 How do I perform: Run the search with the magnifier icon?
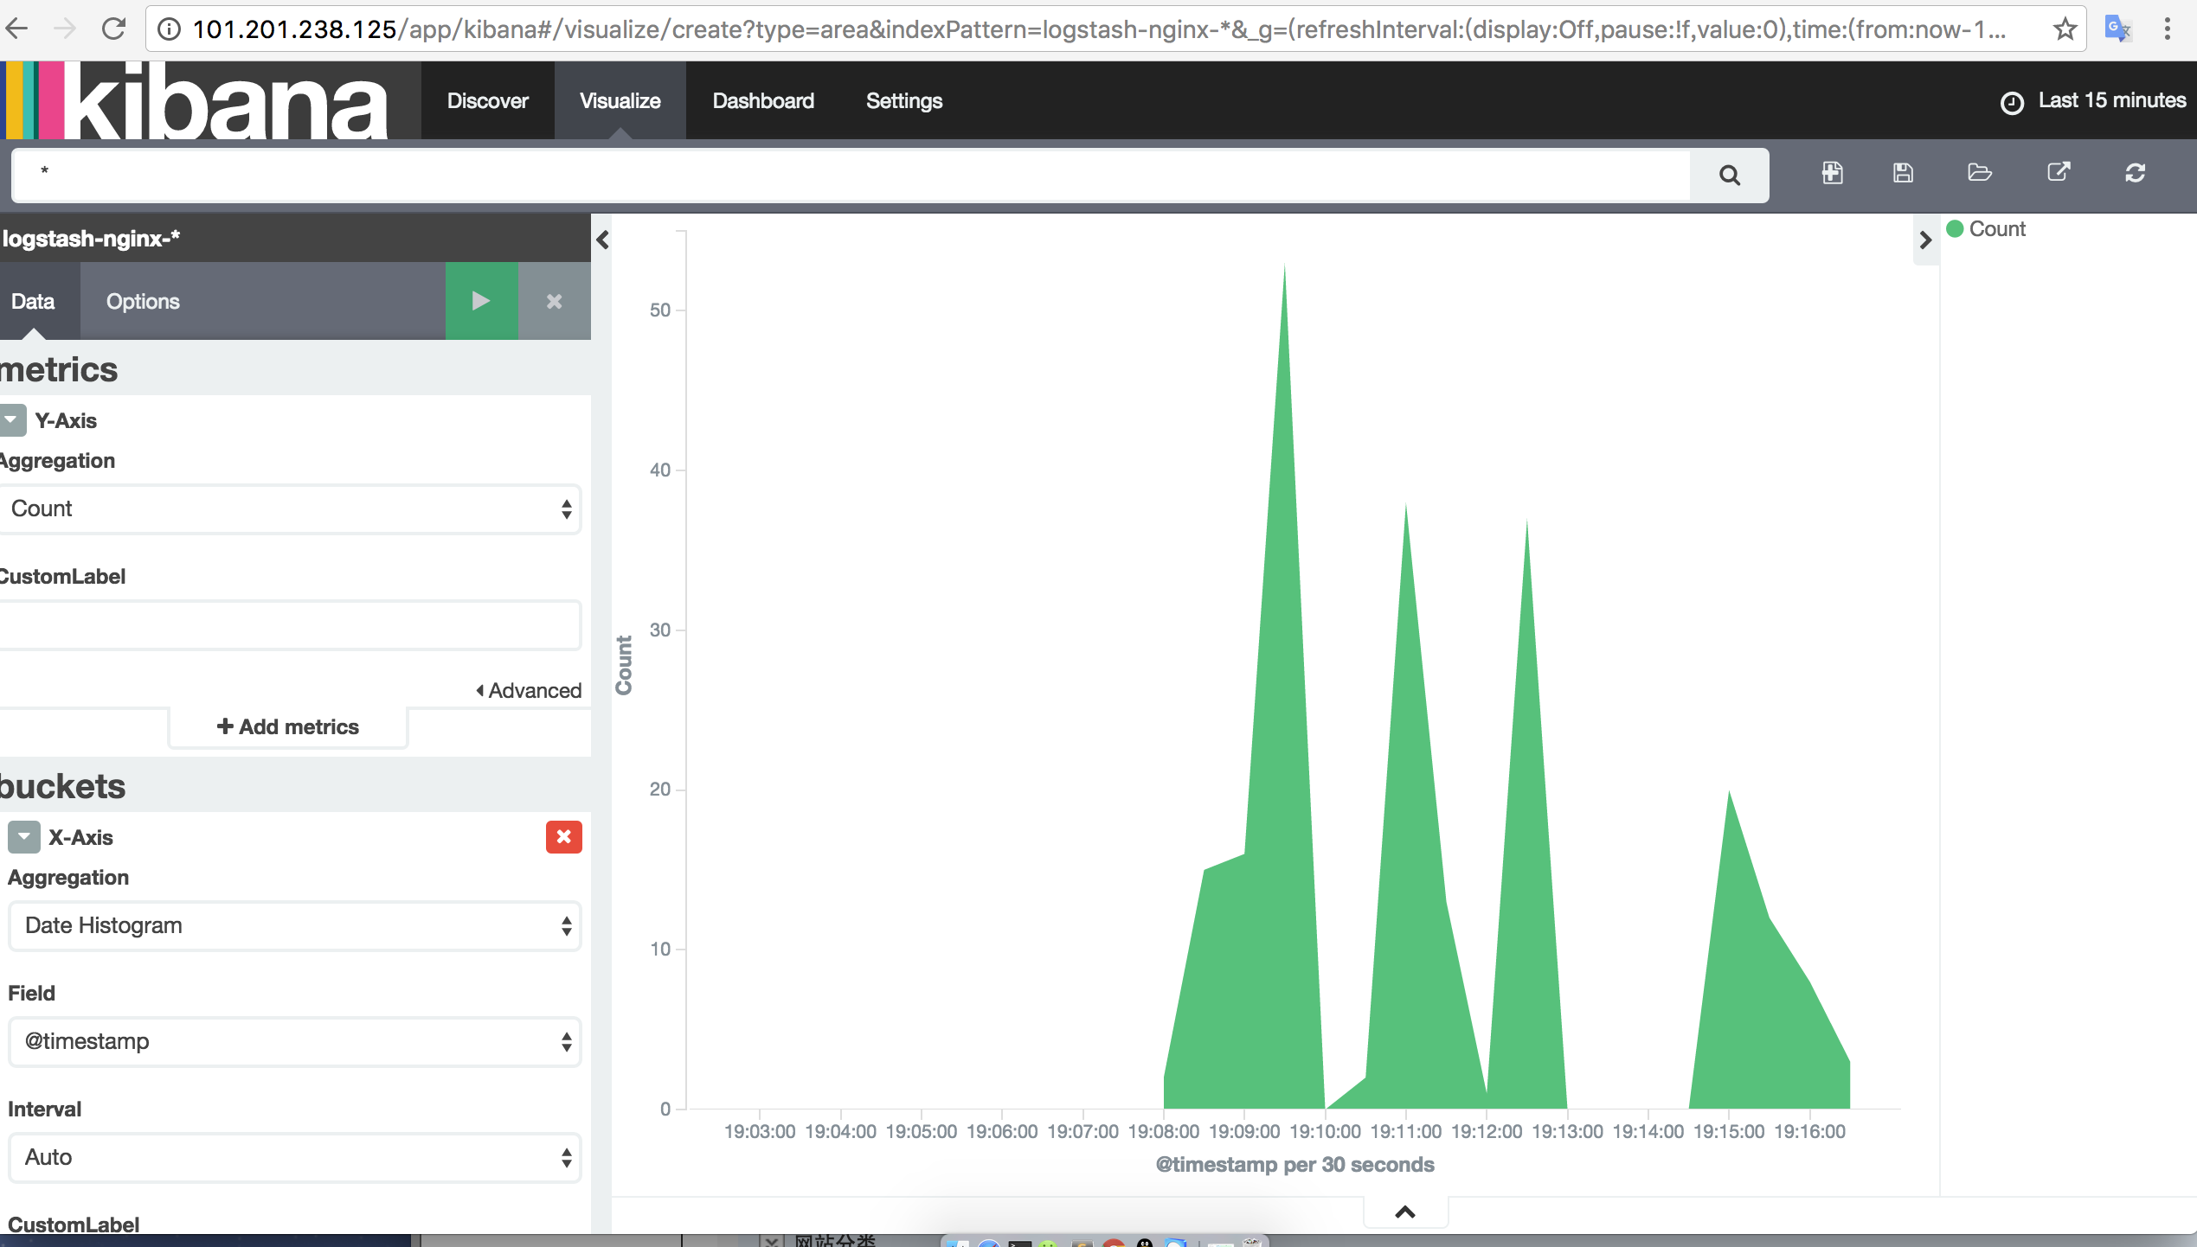click(x=1729, y=175)
